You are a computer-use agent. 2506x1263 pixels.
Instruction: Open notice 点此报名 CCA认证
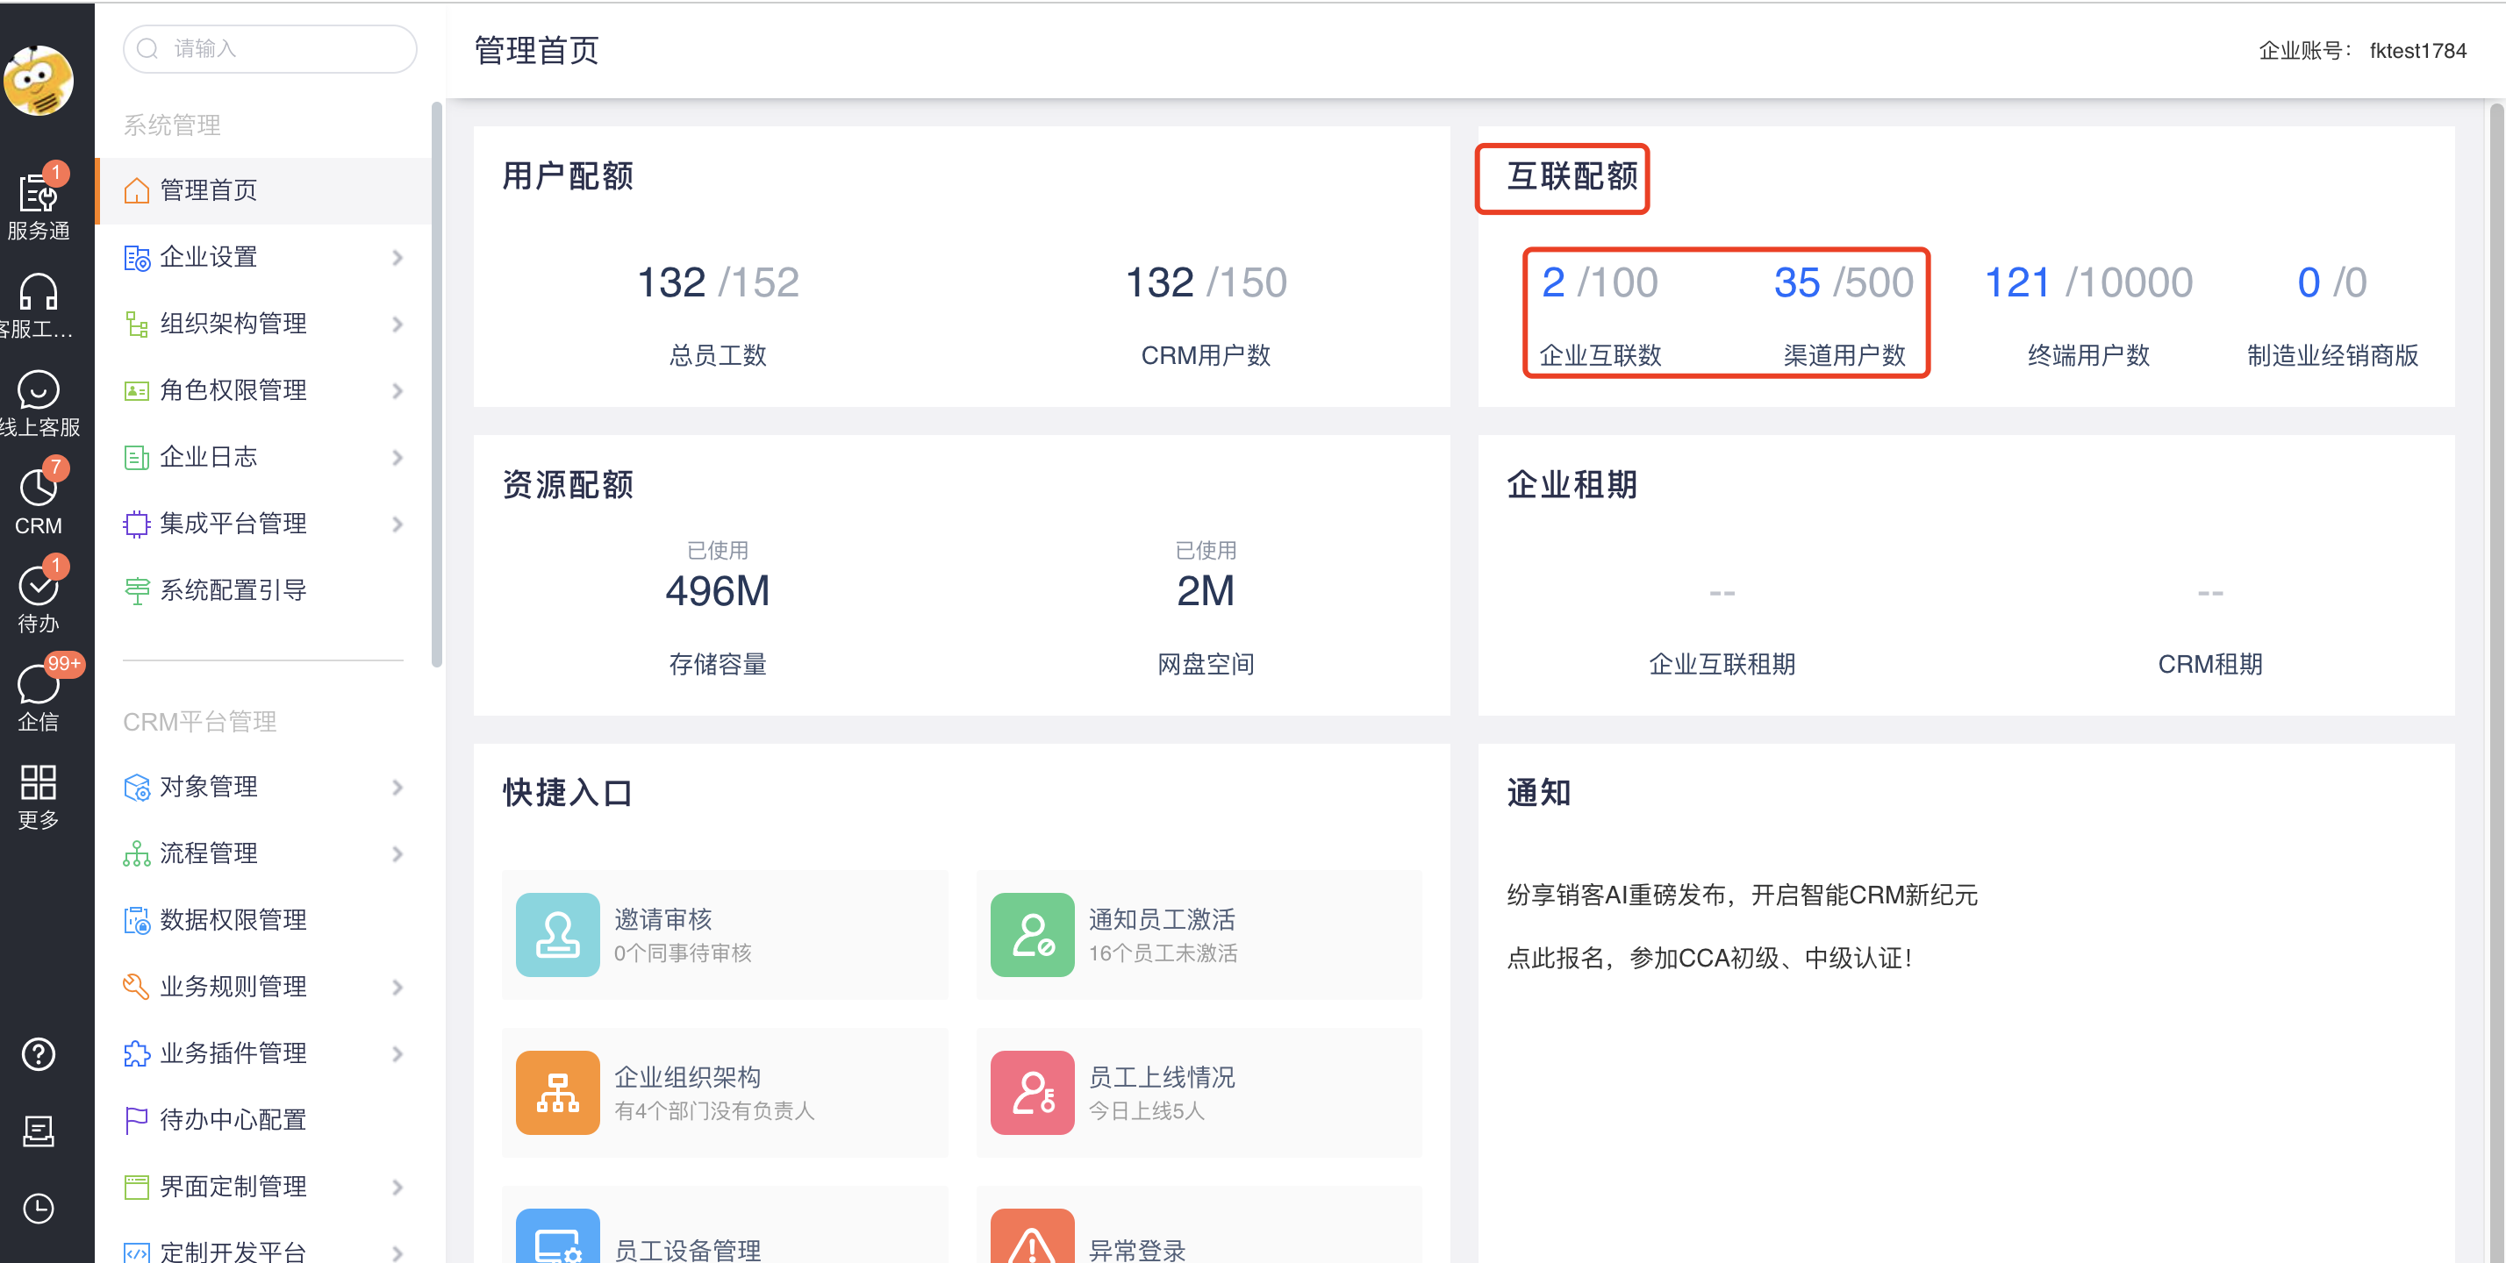click(1710, 958)
